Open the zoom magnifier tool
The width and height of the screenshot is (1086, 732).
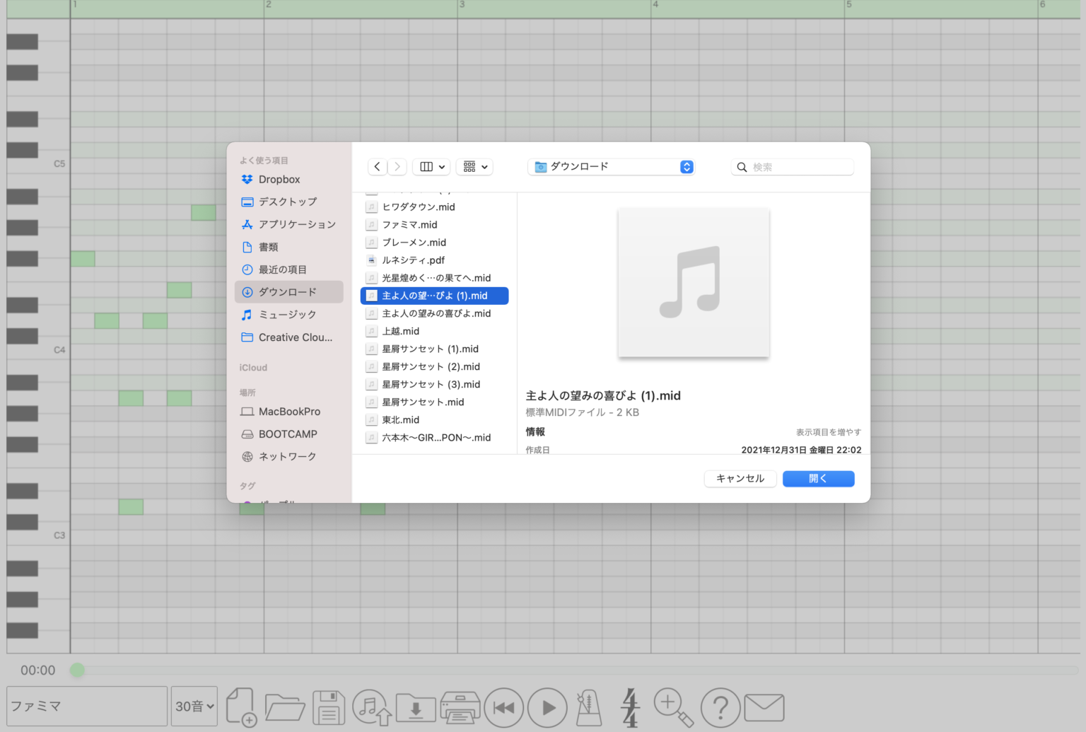pyautogui.click(x=673, y=707)
